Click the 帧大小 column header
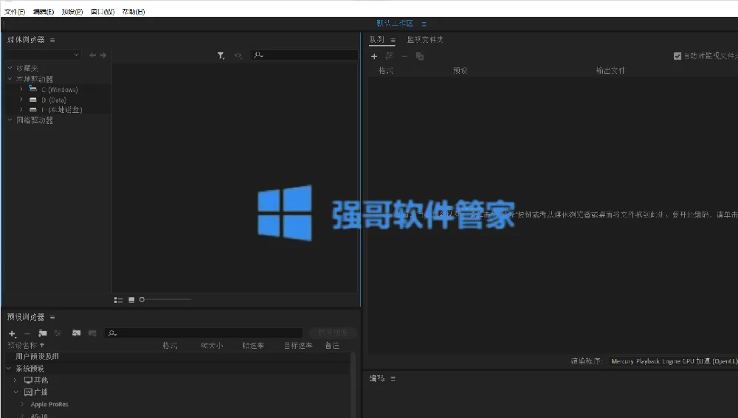Image resolution: width=738 pixels, height=418 pixels. (x=212, y=346)
